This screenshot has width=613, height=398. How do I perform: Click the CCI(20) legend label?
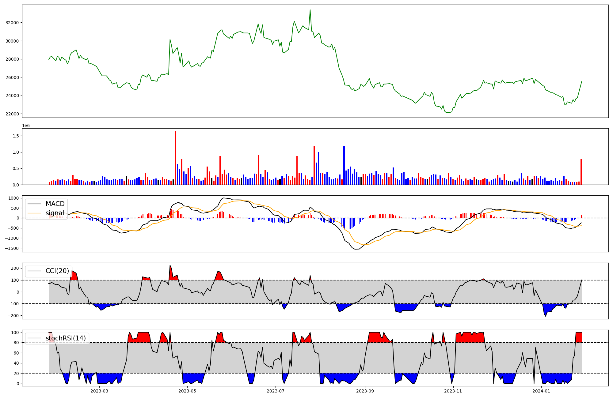(57, 271)
